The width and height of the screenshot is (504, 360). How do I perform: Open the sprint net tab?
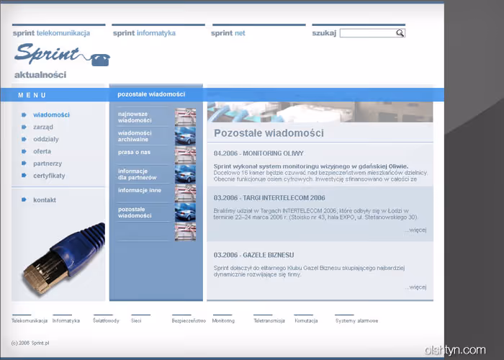point(228,33)
